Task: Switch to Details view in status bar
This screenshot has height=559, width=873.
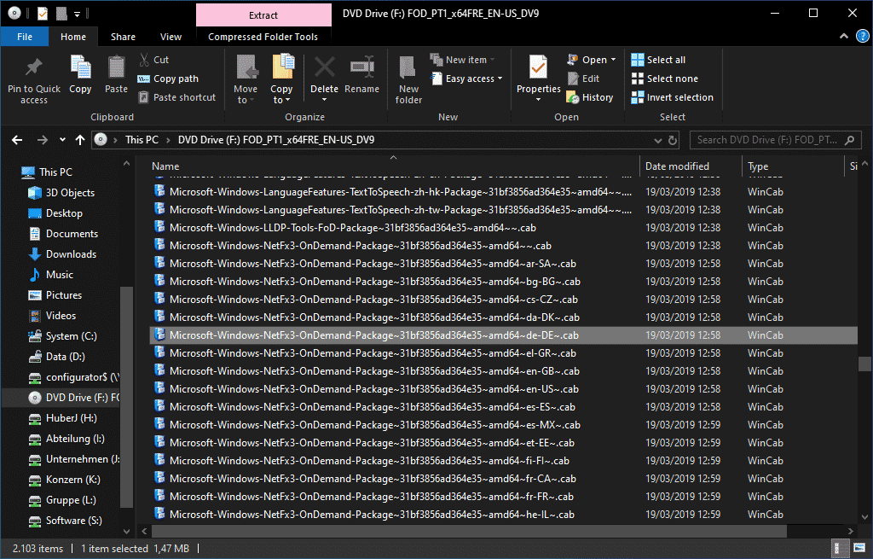Action: [x=839, y=549]
